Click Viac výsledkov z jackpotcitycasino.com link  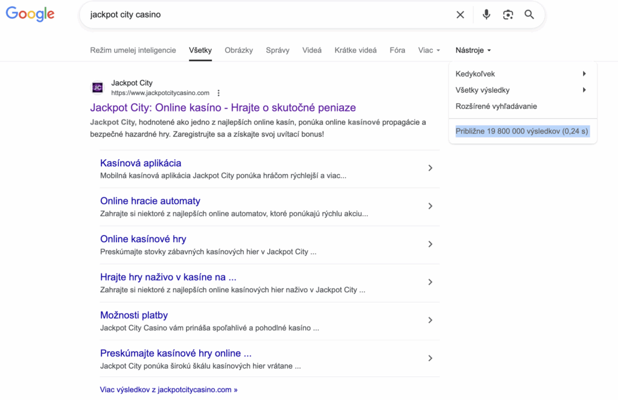tap(168, 390)
